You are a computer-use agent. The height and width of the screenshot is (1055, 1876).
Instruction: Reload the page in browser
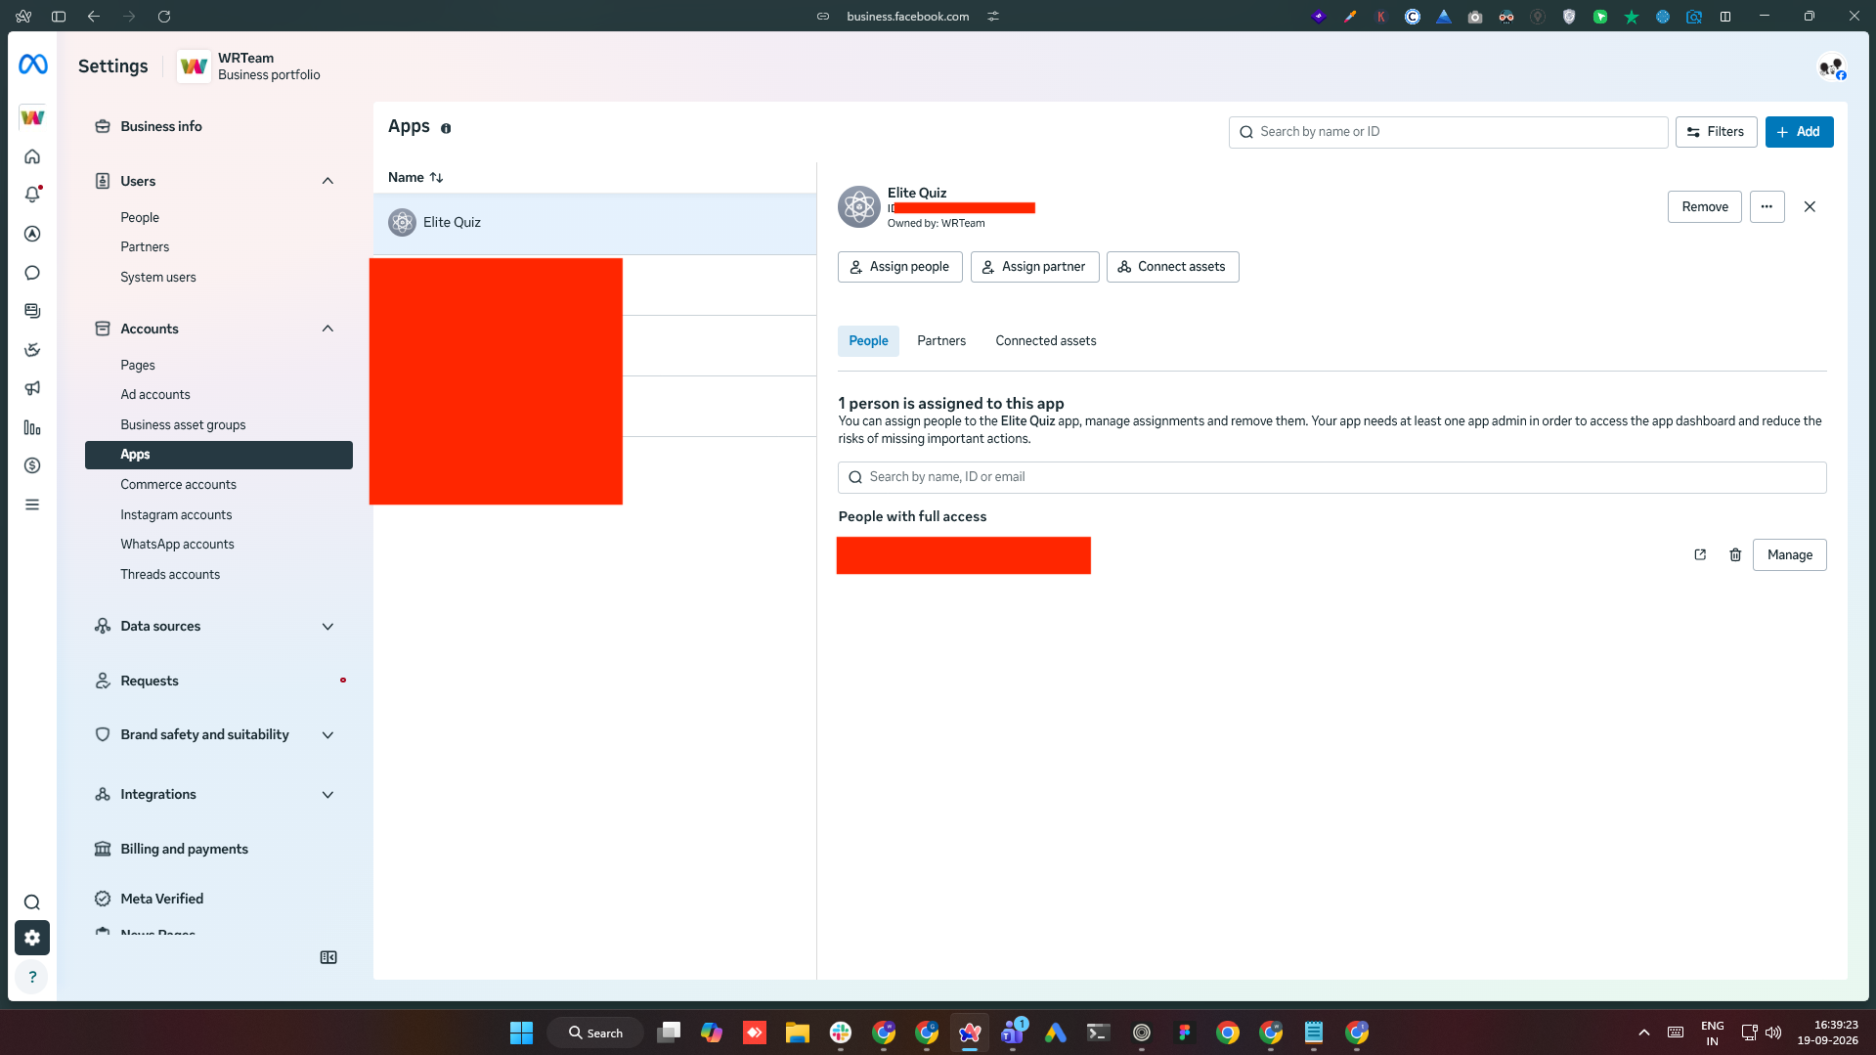164,16
